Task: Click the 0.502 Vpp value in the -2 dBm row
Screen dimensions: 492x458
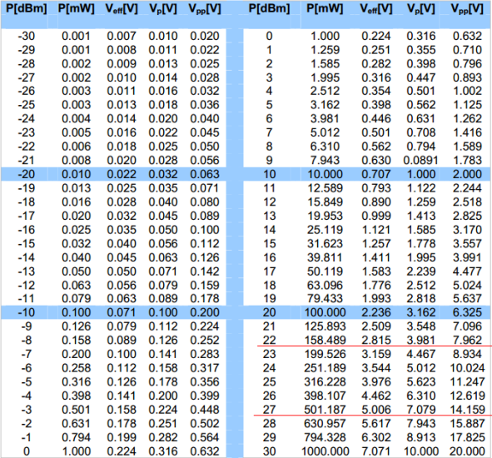Action: coord(205,424)
